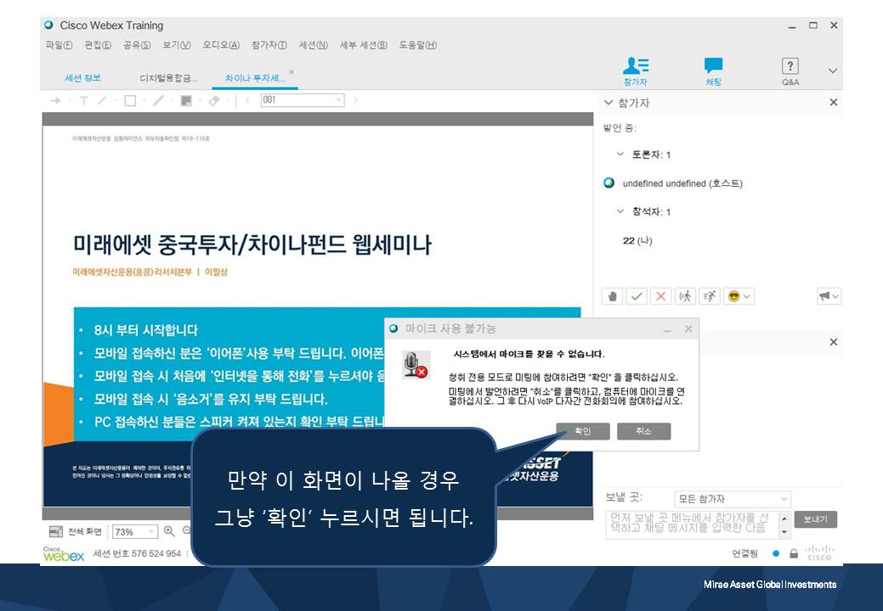
Task: Click the raise hand icon
Action: tap(612, 295)
